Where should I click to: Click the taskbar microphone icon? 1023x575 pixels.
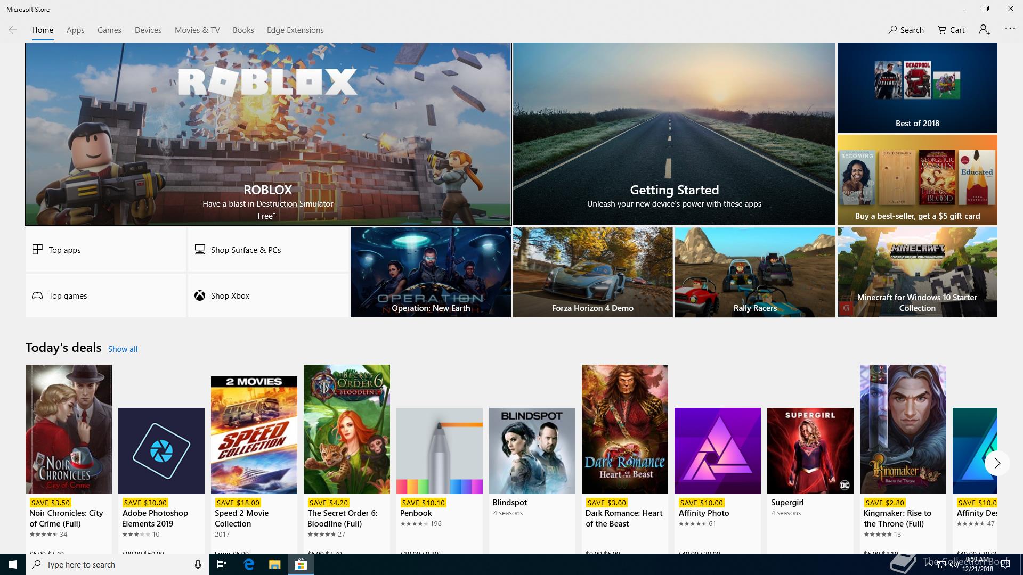tap(198, 564)
